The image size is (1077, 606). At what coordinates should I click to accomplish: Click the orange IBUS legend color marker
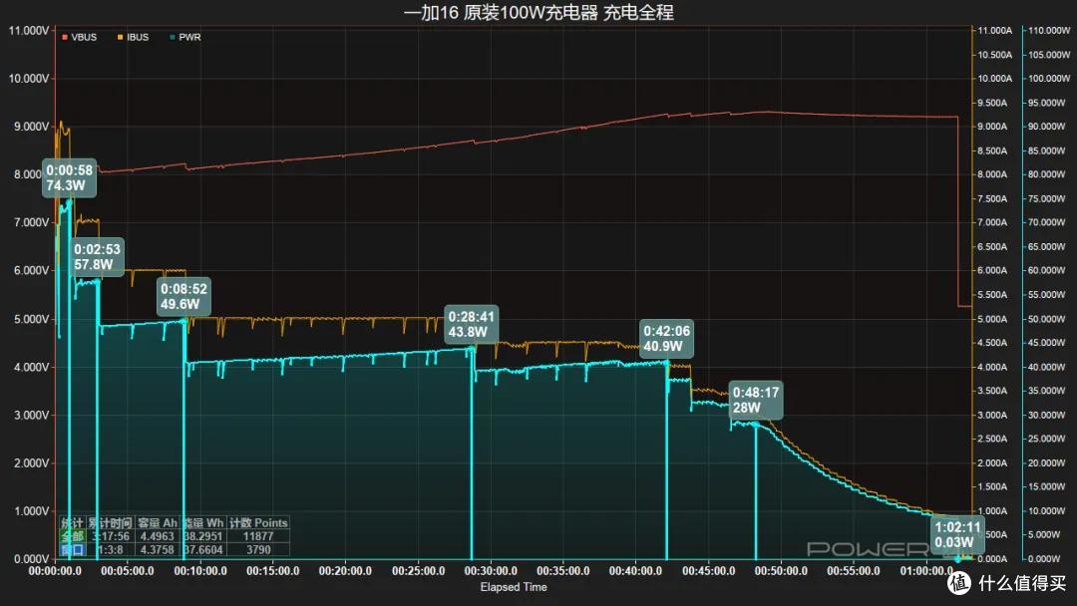pos(120,37)
